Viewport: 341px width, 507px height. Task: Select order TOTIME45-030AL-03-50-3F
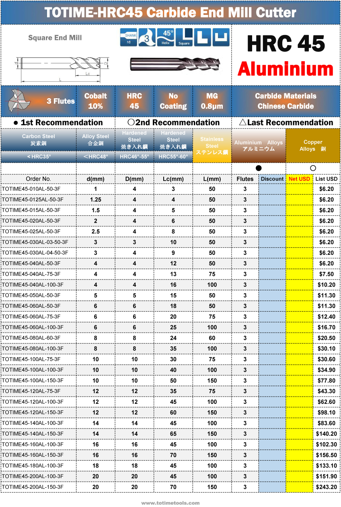click(35, 242)
